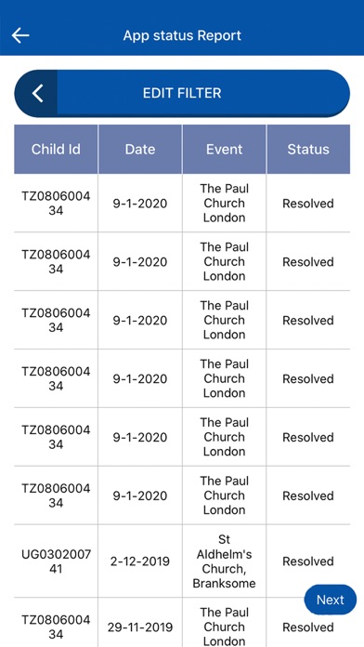The image size is (364, 647).
Task: Tap the back arrow in header
Action: 20,35
